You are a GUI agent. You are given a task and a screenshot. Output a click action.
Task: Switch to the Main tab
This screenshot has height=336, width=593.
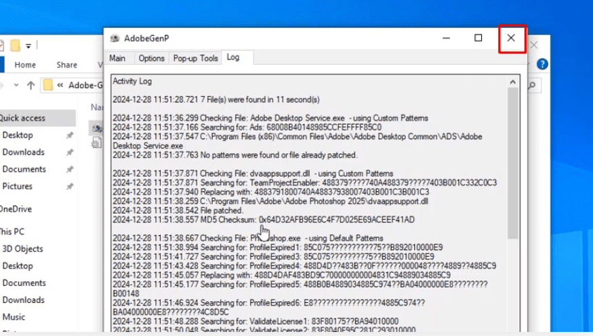click(117, 58)
